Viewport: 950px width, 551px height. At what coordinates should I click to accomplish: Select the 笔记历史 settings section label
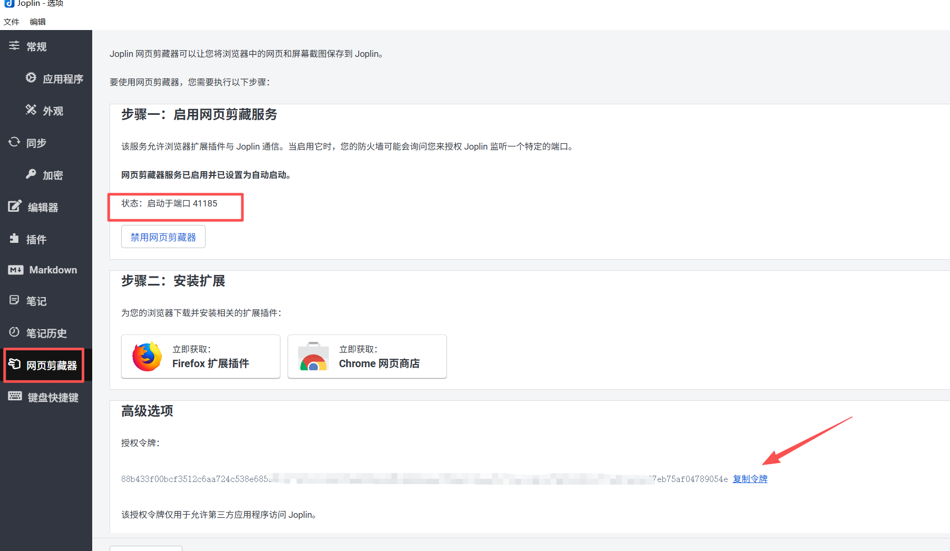pyautogui.click(x=46, y=333)
